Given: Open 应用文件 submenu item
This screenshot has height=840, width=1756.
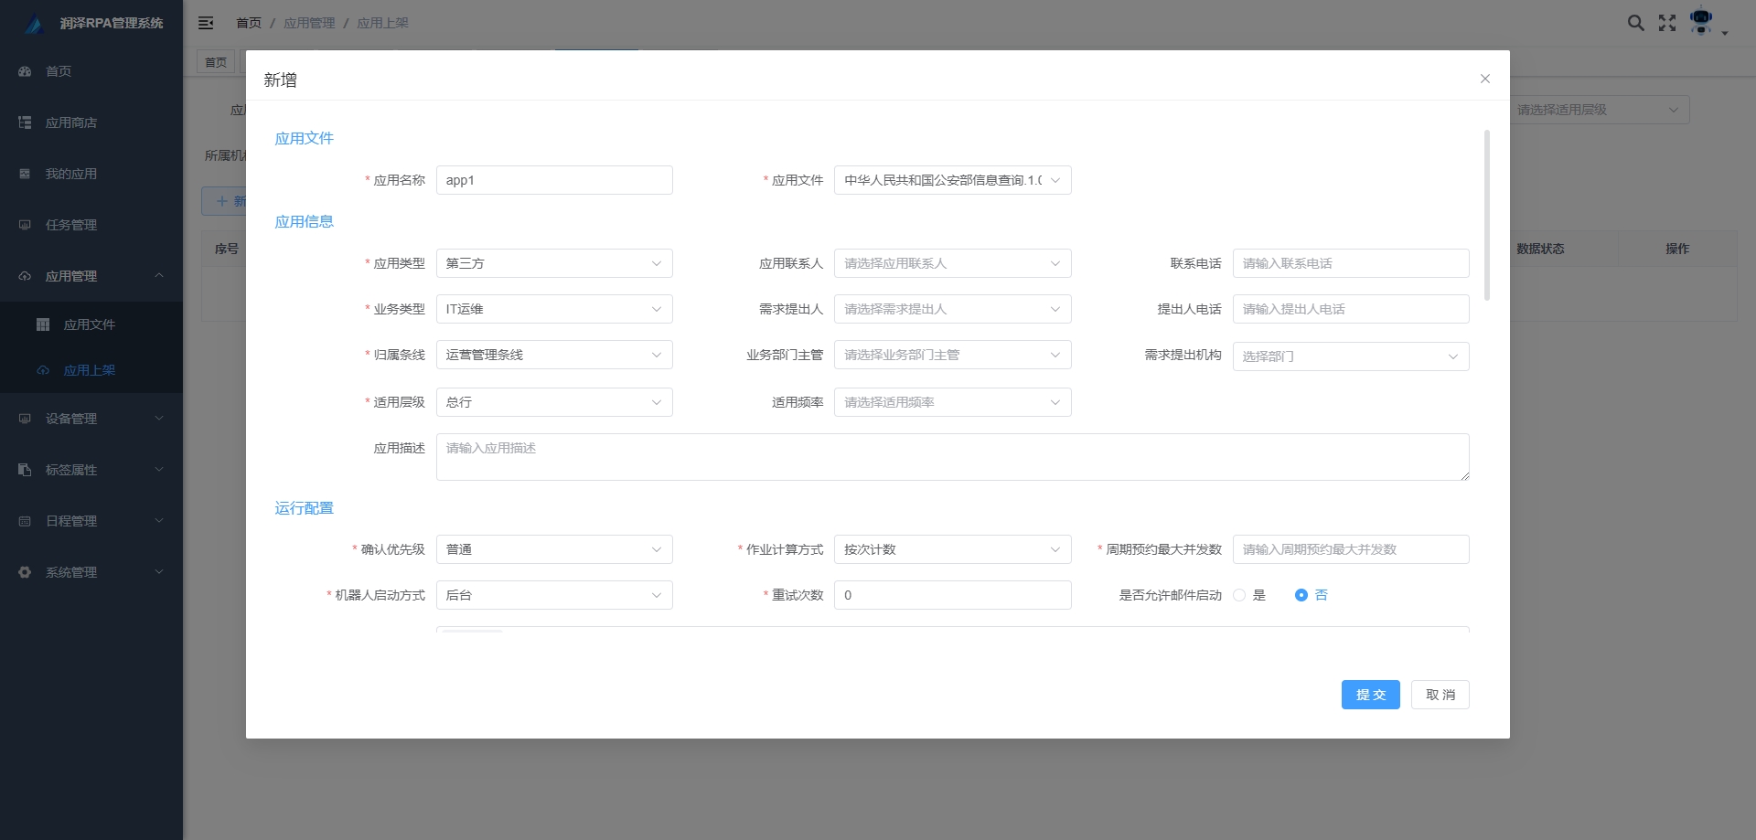Looking at the screenshot, I should tap(91, 324).
